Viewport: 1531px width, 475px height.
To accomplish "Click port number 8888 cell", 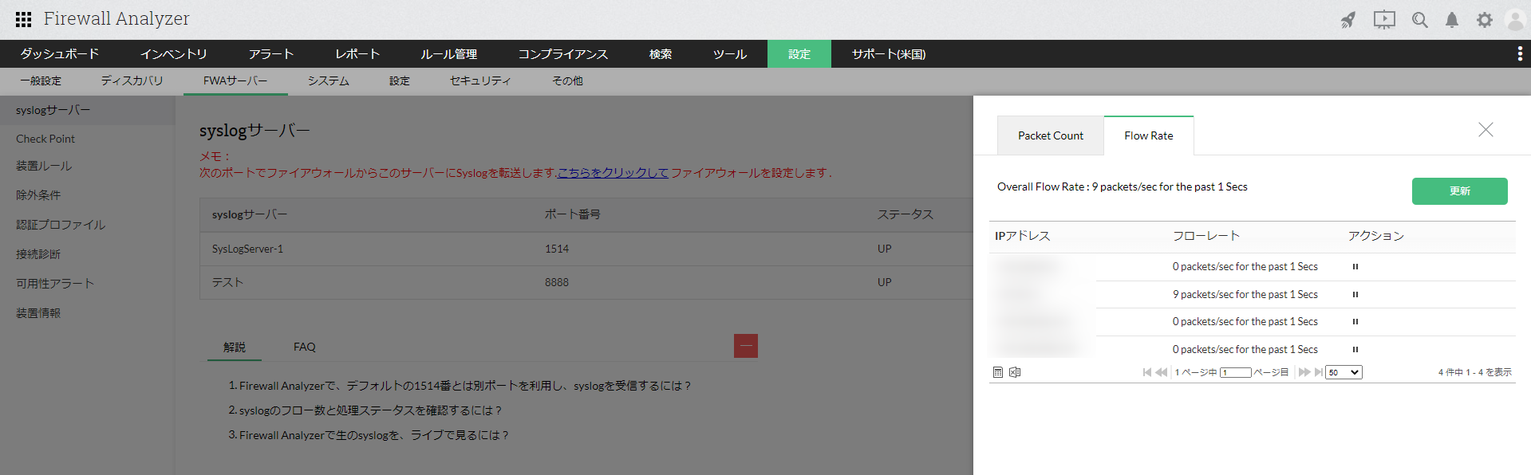I will pyautogui.click(x=557, y=282).
